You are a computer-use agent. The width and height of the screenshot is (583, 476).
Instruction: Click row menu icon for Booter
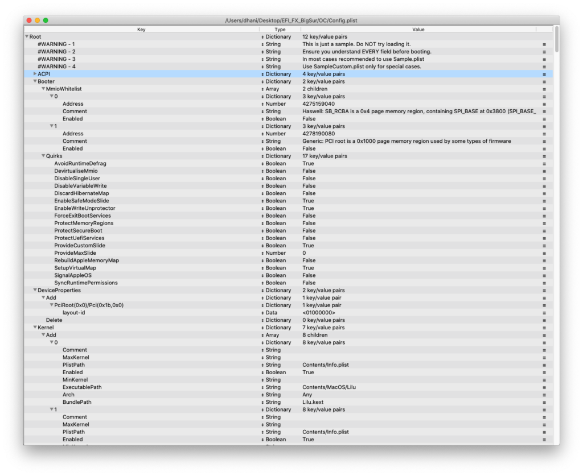(544, 82)
